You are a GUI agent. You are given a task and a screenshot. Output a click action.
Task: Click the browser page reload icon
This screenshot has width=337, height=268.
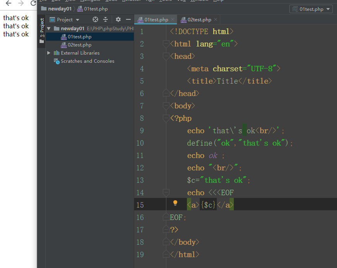click(33, 3)
